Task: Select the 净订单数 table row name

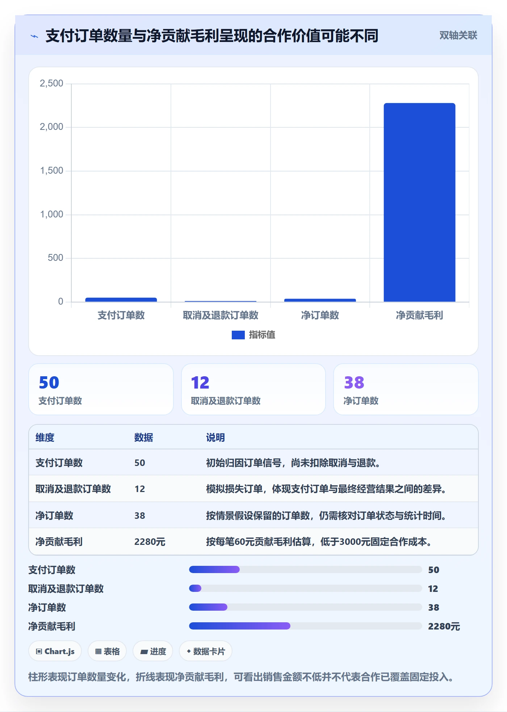Action: click(x=54, y=516)
